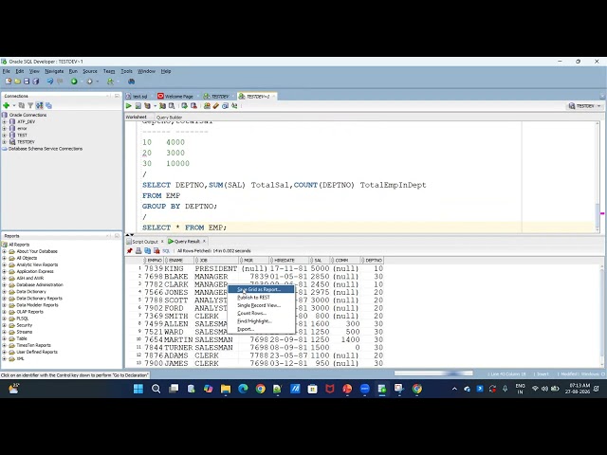Screen dimensions: 607x455
Task: Add a new connection with the green plus
Action: [7, 105]
